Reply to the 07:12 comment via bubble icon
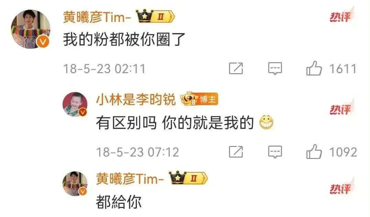The height and width of the screenshot is (217, 370). (x=275, y=152)
